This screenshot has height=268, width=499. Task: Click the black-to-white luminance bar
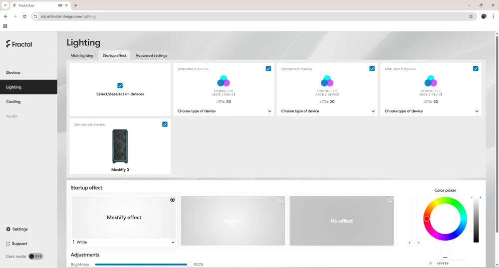[476, 220]
